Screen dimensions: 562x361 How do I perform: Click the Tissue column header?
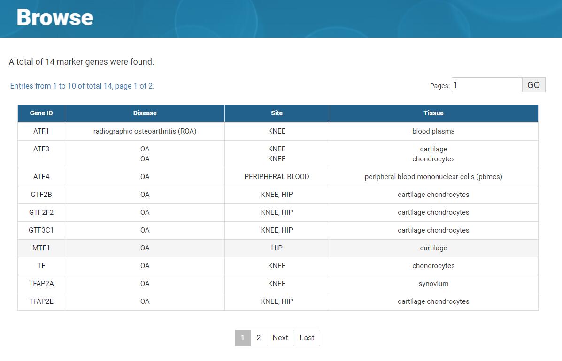pyautogui.click(x=433, y=113)
